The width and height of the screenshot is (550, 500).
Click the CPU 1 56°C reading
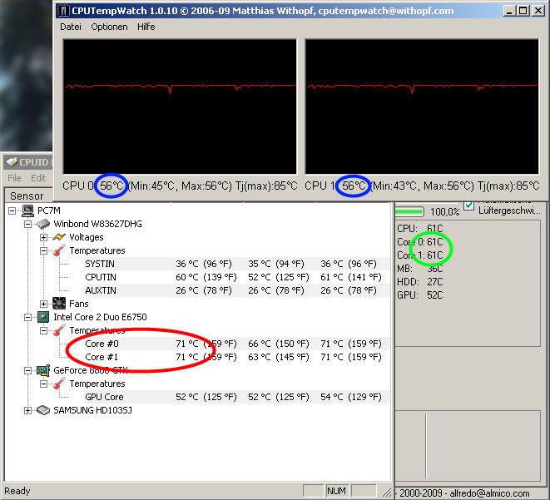point(354,186)
